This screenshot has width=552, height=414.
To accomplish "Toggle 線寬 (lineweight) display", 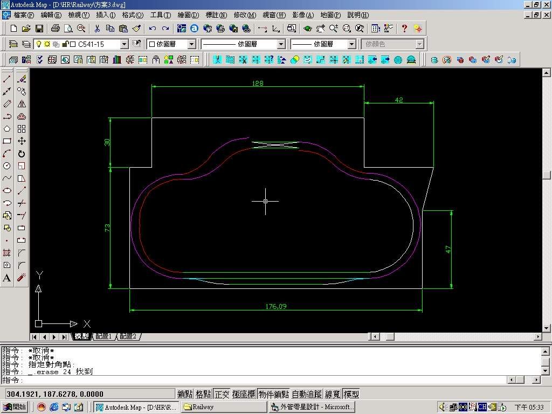I will pyautogui.click(x=332, y=394).
